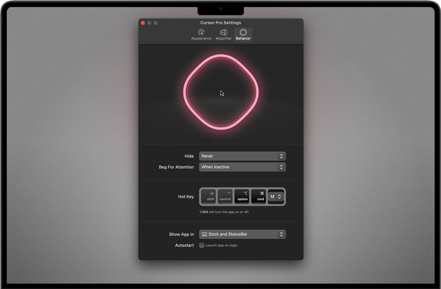Screen dimensions: 441x289
Task: Enable Launch app on login checkbox
Action: coord(202,245)
